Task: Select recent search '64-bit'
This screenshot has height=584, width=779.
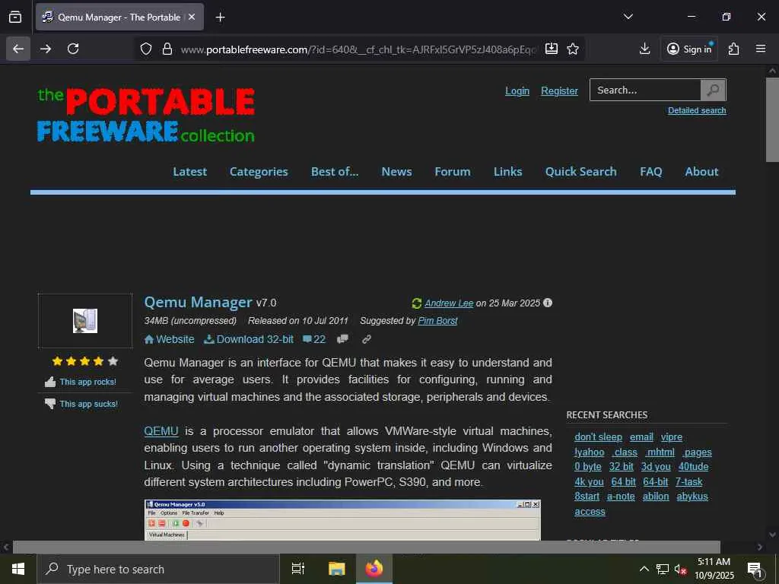Action: [655, 481]
